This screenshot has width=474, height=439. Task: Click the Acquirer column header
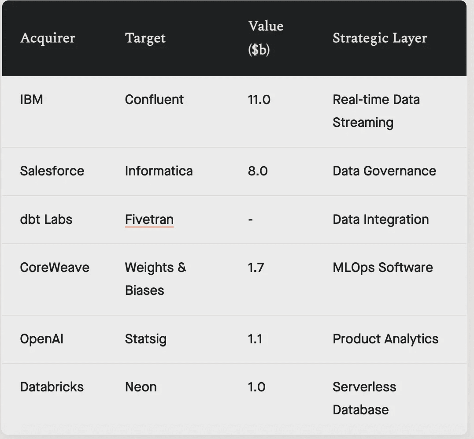48,38
